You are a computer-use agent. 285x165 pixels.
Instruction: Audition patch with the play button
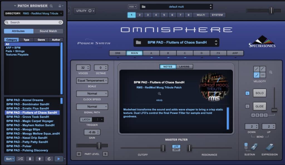(x=59, y=159)
